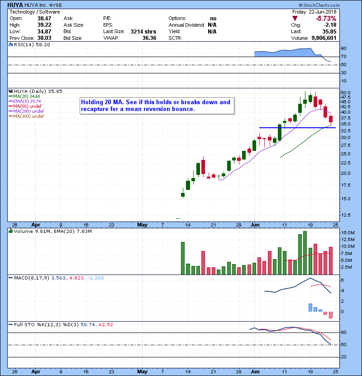Click the tallest green volume bar
Screen dimensions: 362x376
(x=305, y=253)
